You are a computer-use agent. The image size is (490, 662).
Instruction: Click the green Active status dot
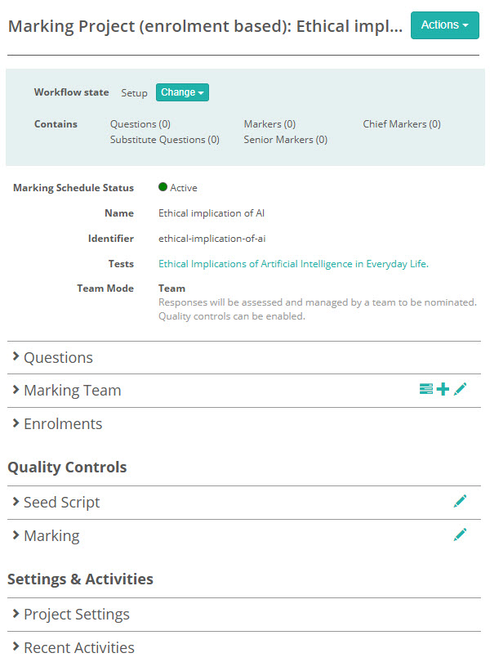(163, 187)
